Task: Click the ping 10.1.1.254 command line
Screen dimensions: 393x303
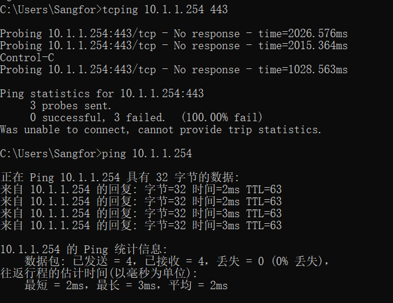Action: [96, 154]
